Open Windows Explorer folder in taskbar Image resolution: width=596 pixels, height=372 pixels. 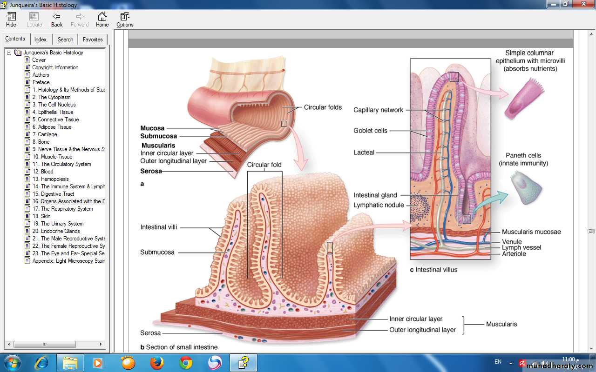coord(70,363)
